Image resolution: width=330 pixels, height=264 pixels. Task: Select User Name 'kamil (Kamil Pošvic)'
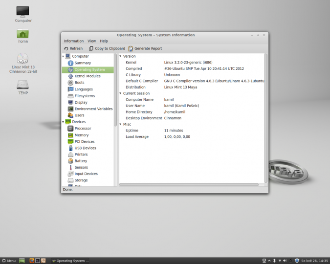coord(181,106)
